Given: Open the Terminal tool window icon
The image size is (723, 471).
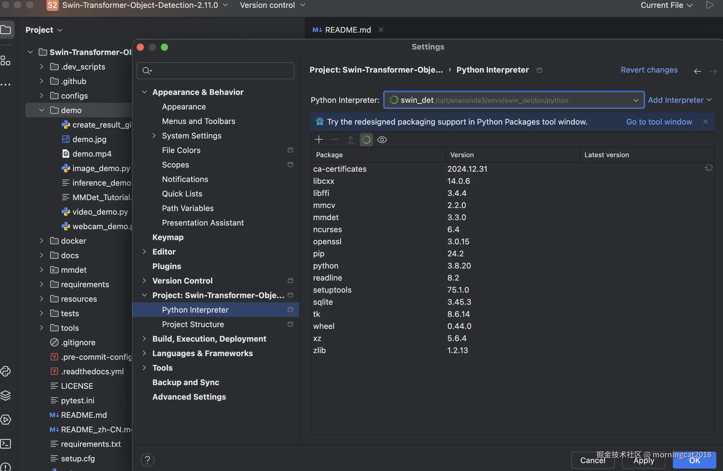Looking at the screenshot, I should point(6,444).
